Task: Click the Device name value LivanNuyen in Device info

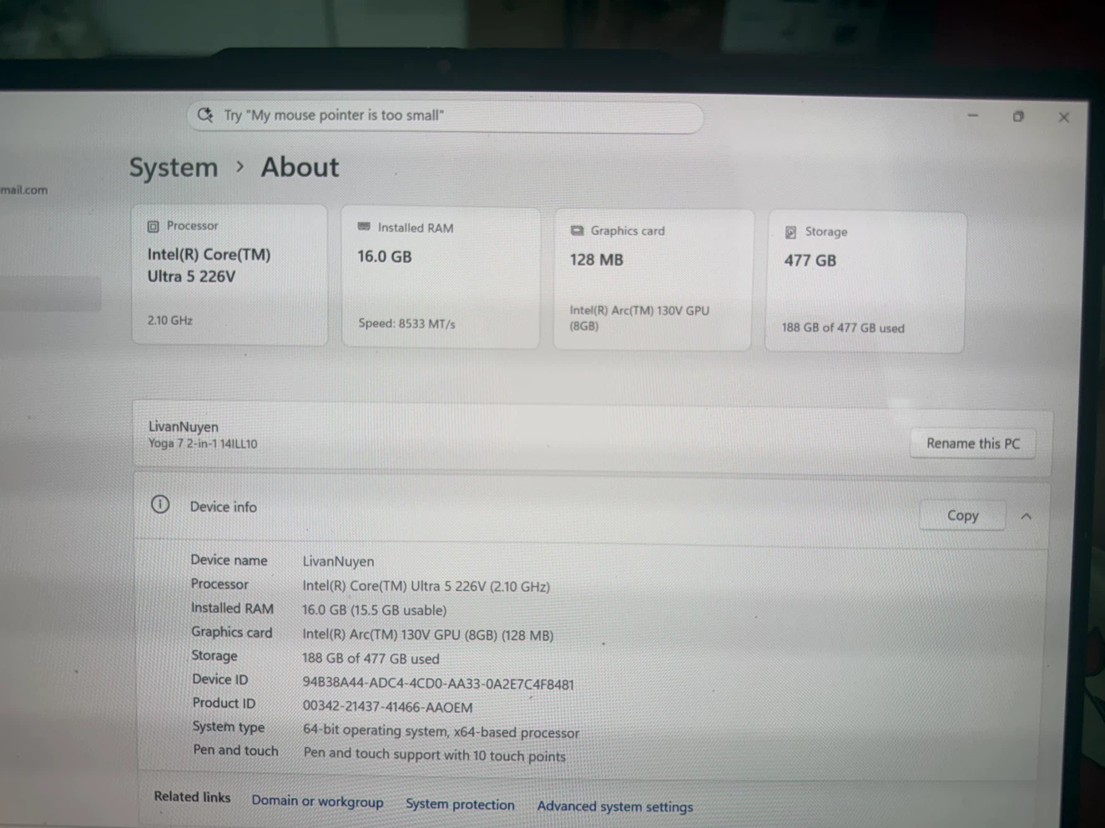Action: [x=338, y=562]
